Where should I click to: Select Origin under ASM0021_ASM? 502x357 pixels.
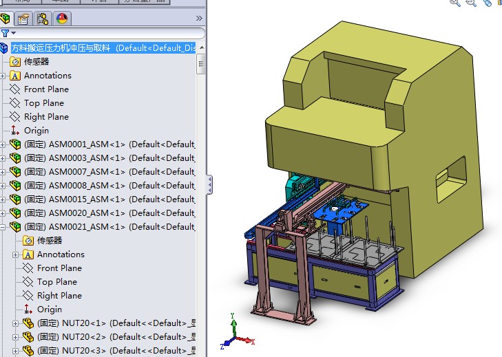(x=50, y=310)
